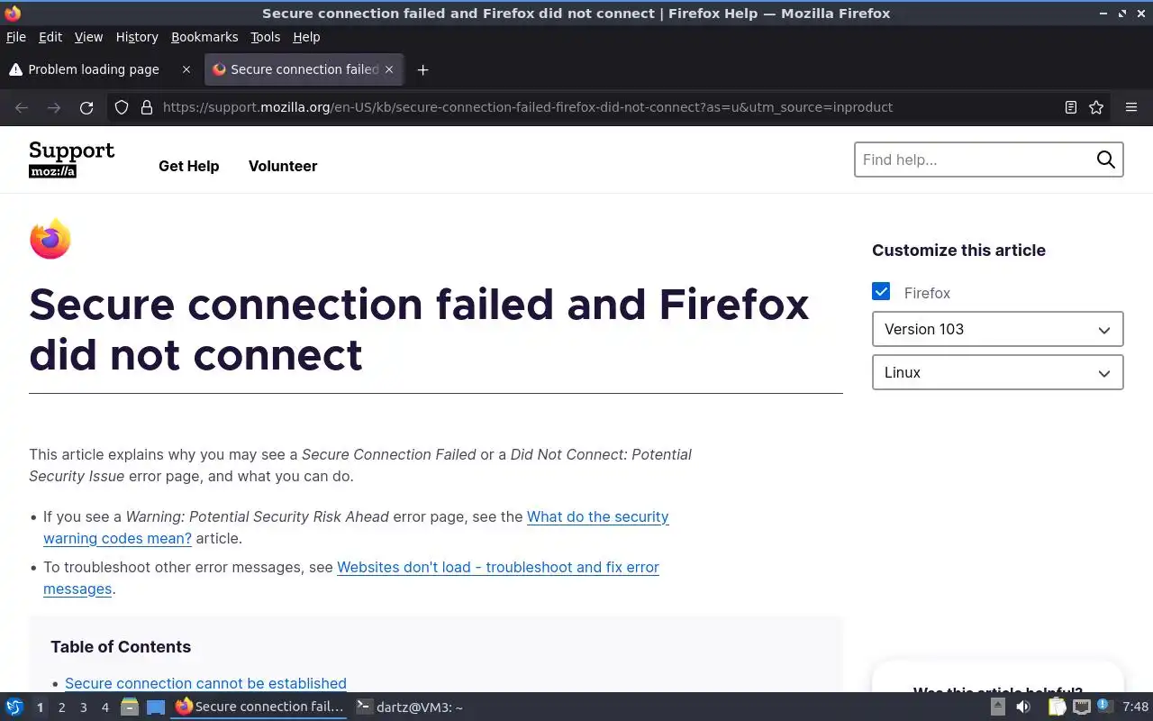This screenshot has height=721, width=1153.
Task: Open the Firefox hamburger application menu
Action: (x=1131, y=107)
